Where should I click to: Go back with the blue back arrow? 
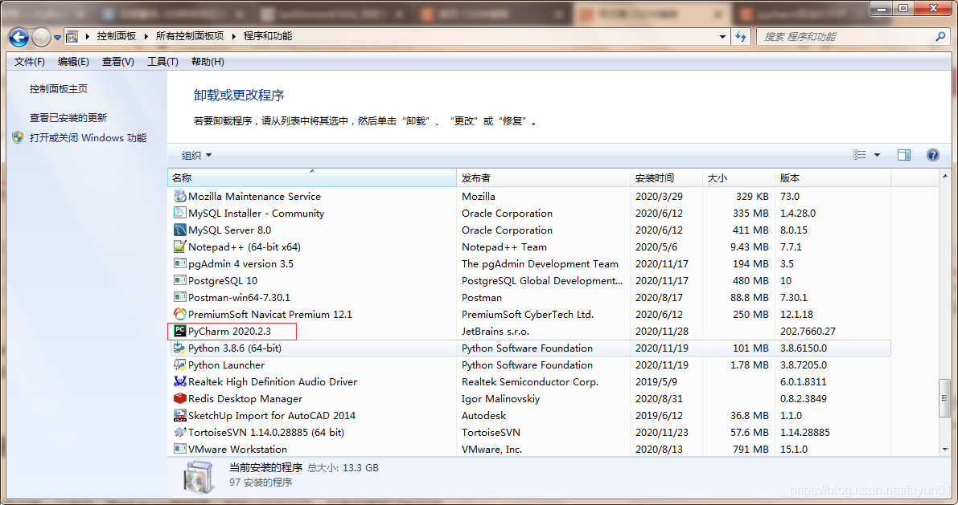(x=19, y=37)
